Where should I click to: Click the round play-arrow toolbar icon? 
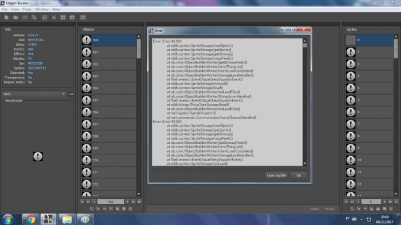coord(72,17)
